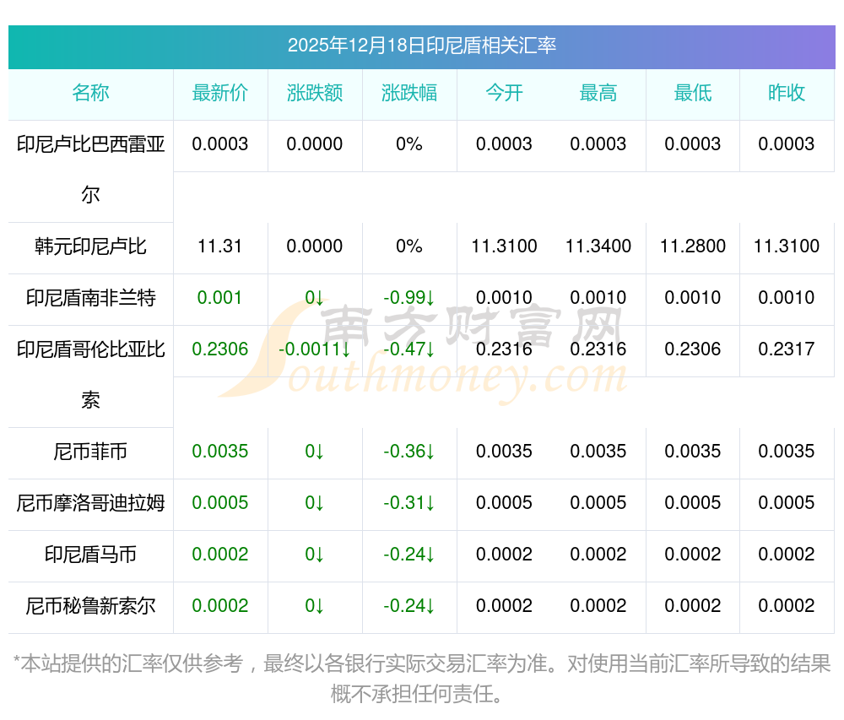
Task: Choose the 今开 column header
Action: 504,93
